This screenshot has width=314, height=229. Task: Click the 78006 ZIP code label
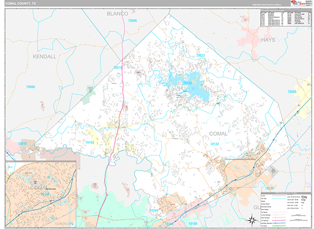tap(30, 87)
